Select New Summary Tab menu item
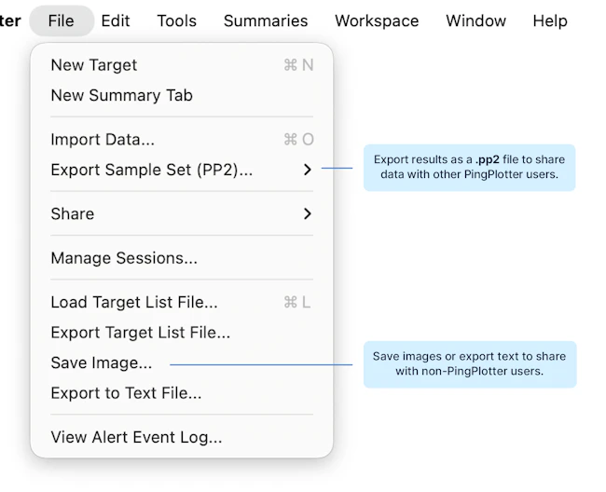606x492 pixels. point(182,95)
